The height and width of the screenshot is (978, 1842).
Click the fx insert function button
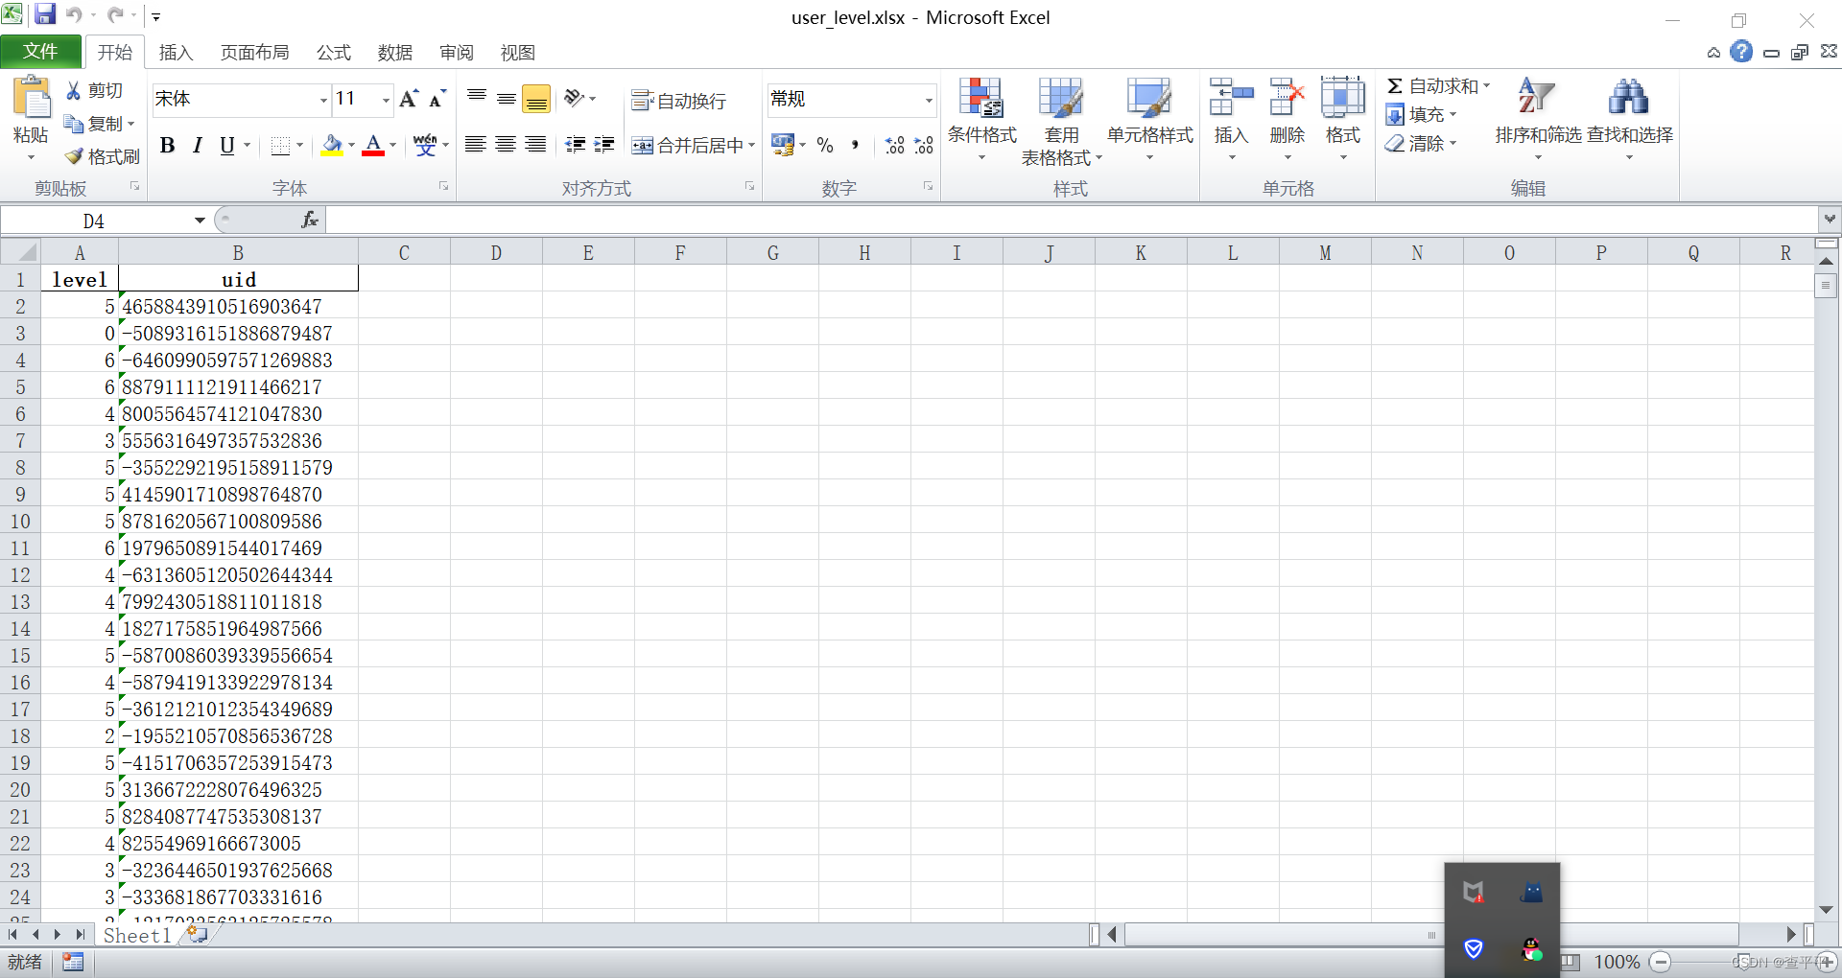pyautogui.click(x=309, y=221)
